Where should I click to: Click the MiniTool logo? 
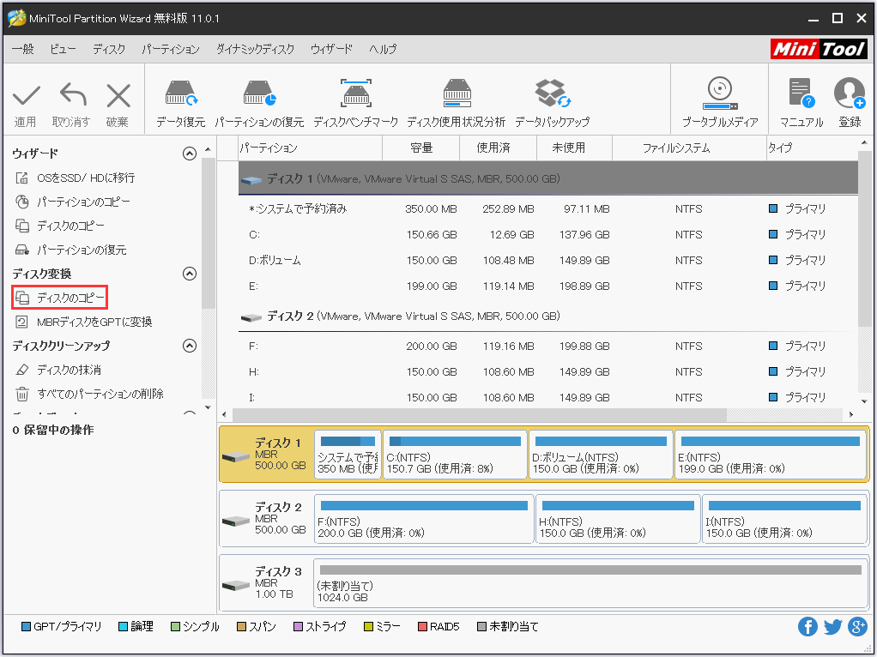click(x=819, y=49)
